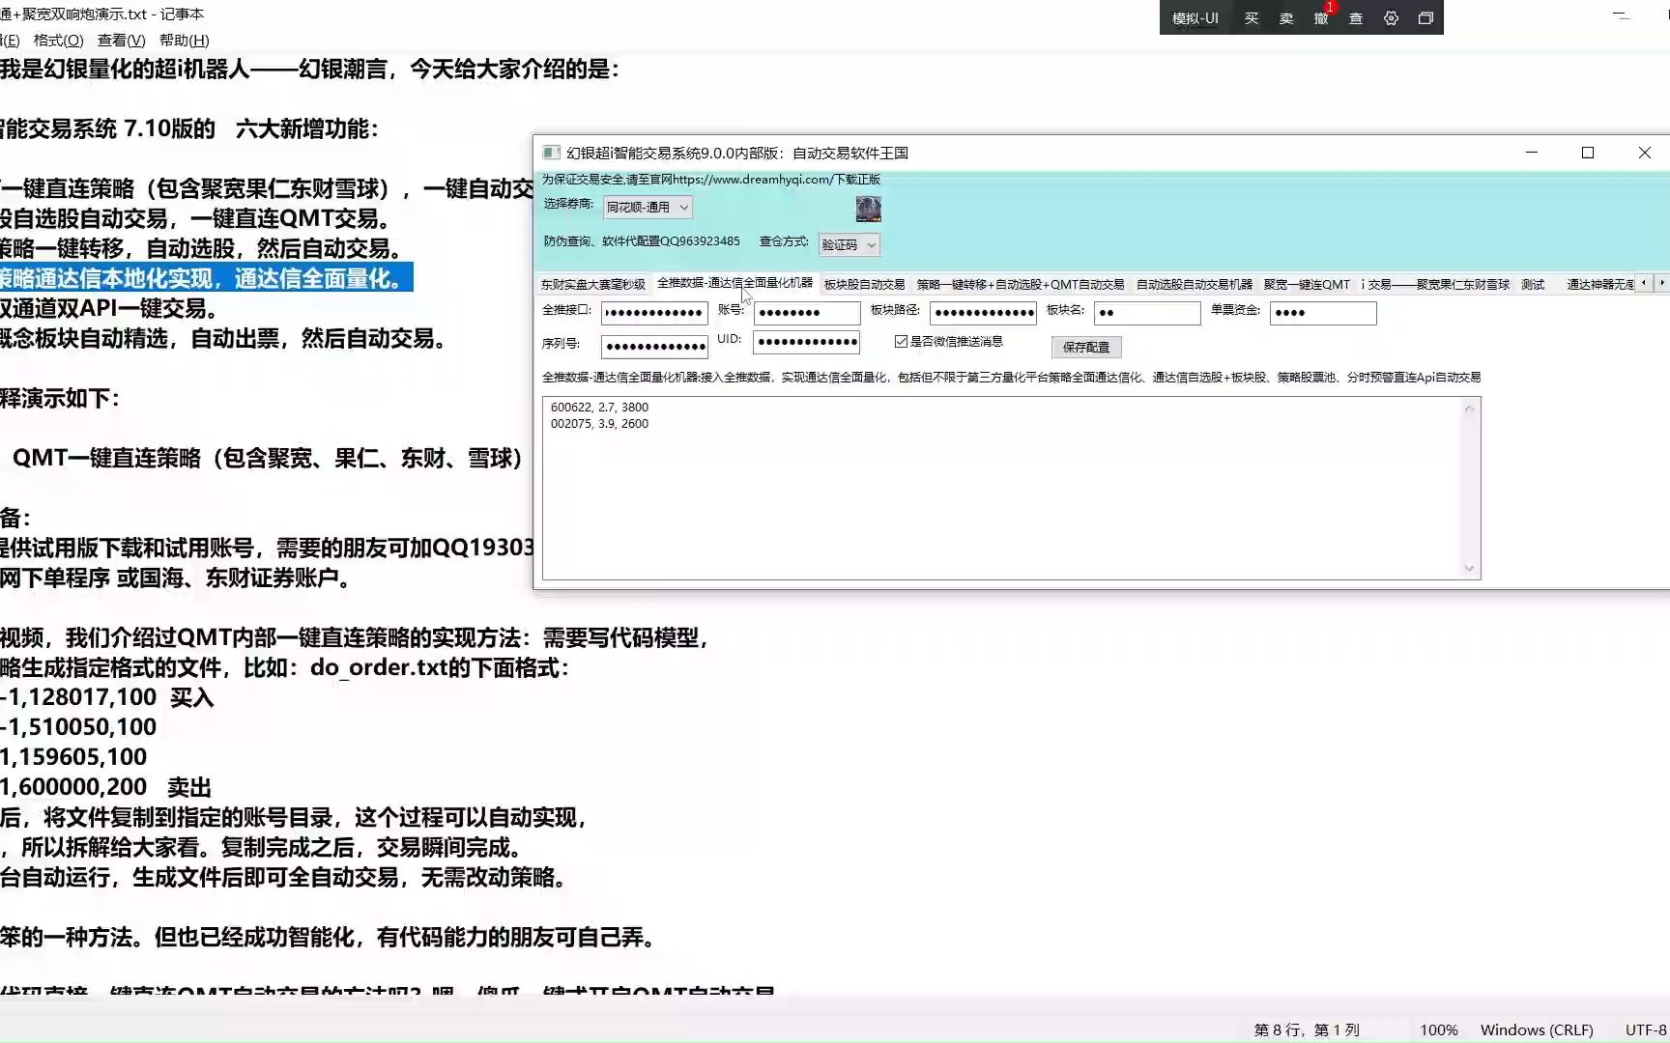Image resolution: width=1670 pixels, height=1043 pixels.
Task: Maximize the trading system window
Action: 1587,153
